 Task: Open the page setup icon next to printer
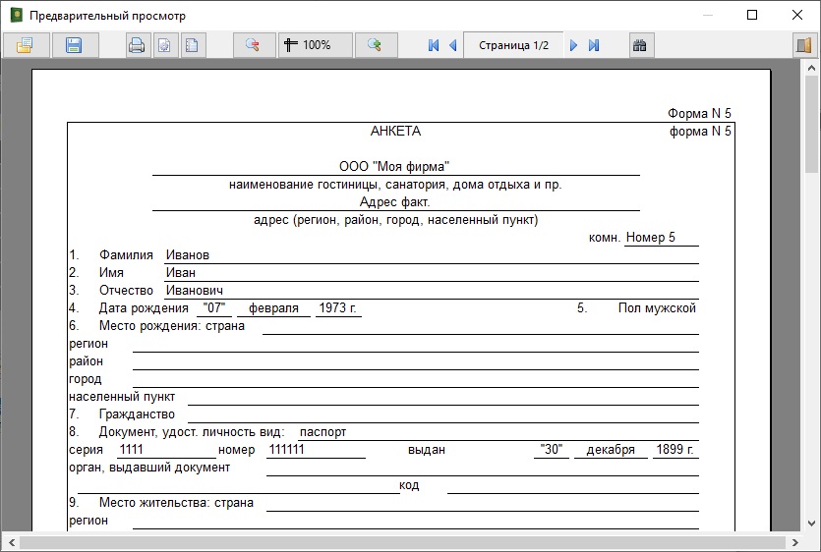(x=165, y=45)
